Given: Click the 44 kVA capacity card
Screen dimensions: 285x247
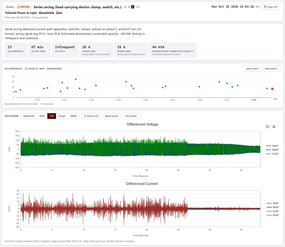Looking at the screenshot, I should click(x=173, y=50).
